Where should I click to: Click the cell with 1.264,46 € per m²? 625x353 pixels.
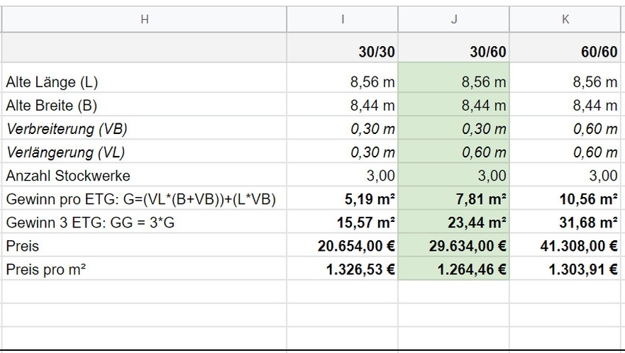tap(453, 269)
